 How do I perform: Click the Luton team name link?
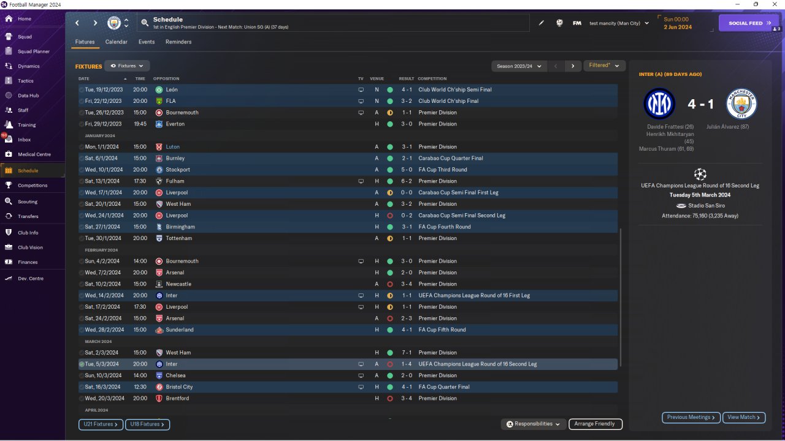point(173,147)
